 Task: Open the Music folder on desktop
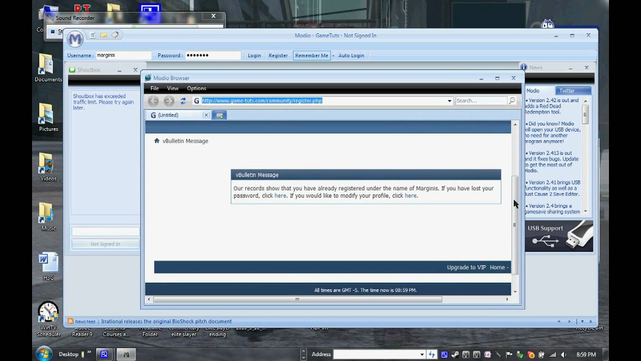[48, 217]
